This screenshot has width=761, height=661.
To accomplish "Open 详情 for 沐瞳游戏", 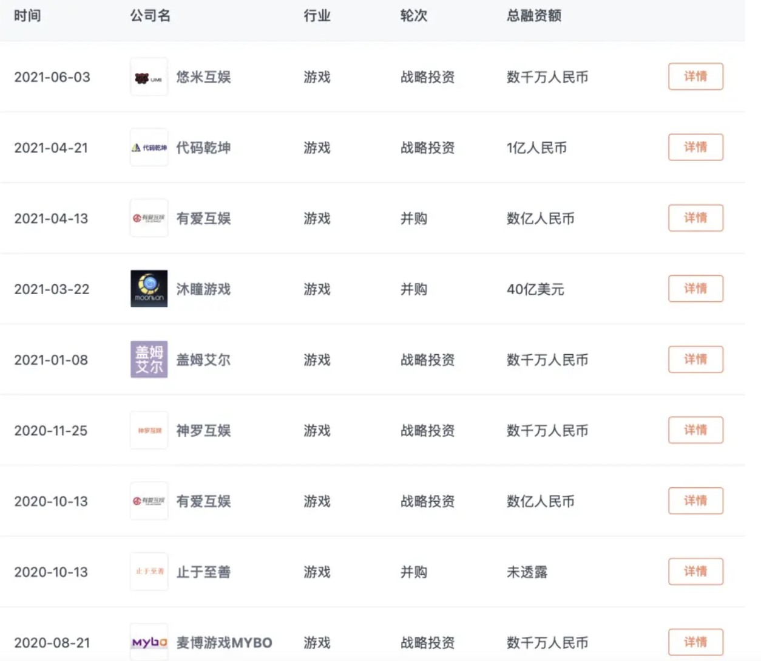I will (695, 289).
